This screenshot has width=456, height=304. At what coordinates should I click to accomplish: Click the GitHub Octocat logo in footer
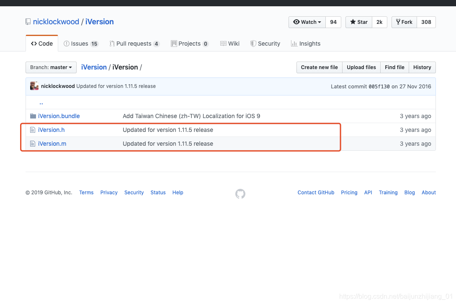[x=240, y=194]
